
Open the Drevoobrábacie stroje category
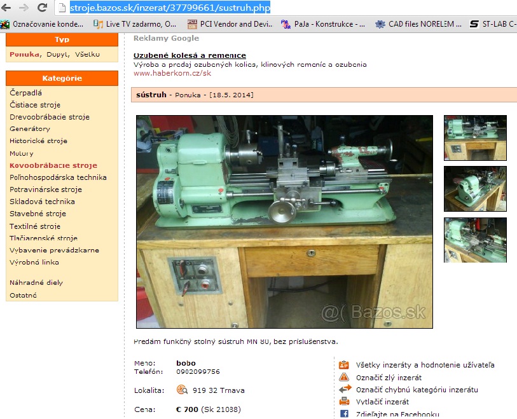pyautogui.click(x=50, y=117)
